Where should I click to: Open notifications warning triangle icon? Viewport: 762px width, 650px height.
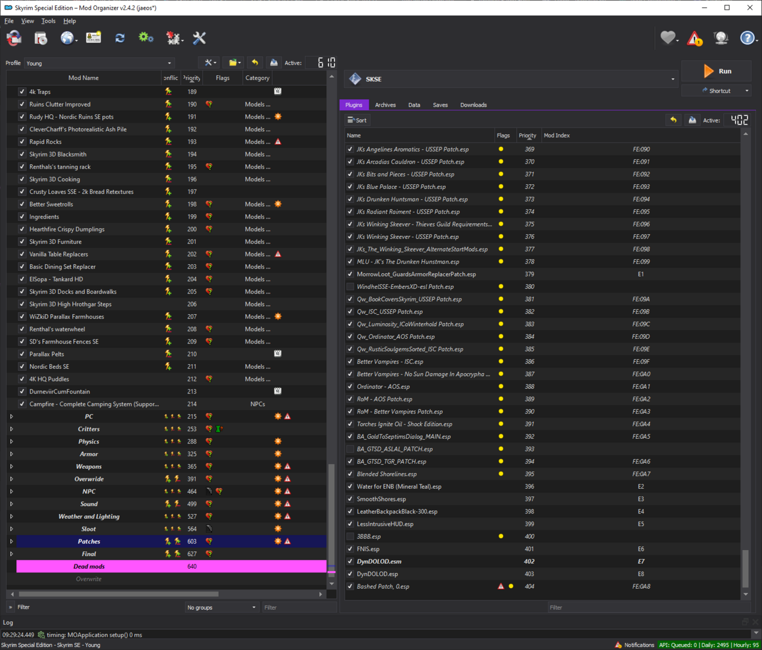[695, 39]
